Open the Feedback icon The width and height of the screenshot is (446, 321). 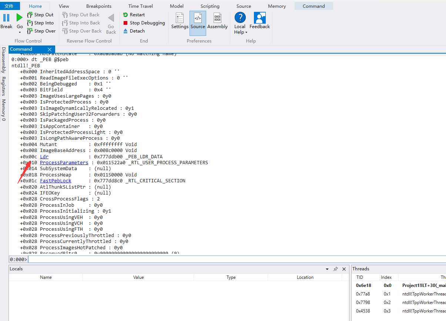(x=259, y=18)
